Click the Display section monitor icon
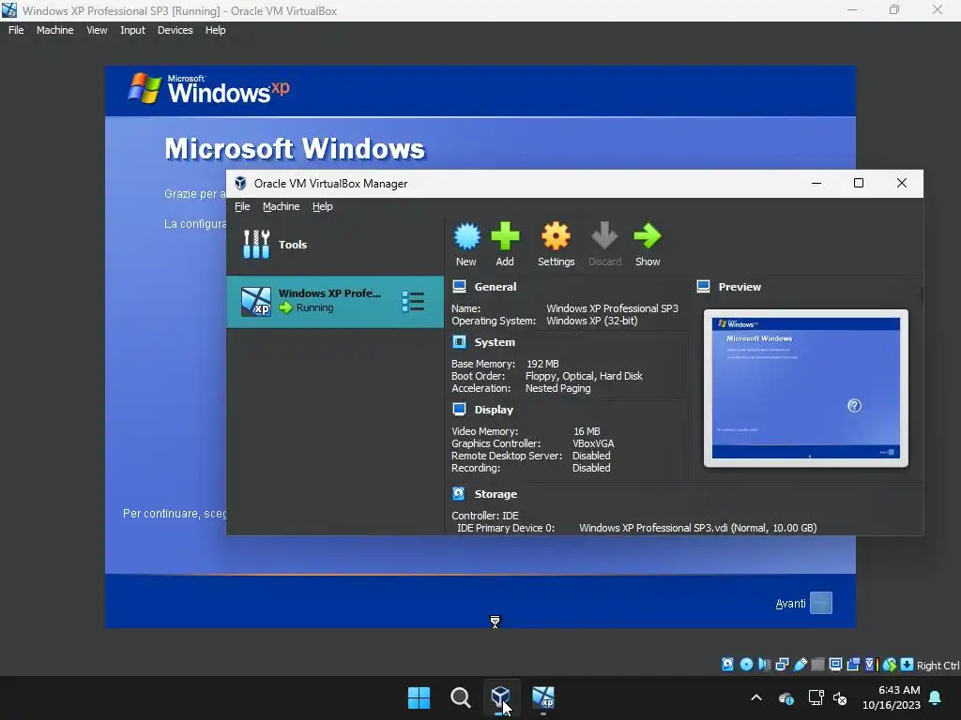Image resolution: width=961 pixels, height=720 pixels. click(x=459, y=410)
